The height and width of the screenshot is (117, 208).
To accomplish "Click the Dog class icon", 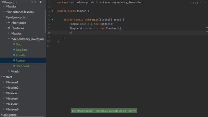I will 14,44.
